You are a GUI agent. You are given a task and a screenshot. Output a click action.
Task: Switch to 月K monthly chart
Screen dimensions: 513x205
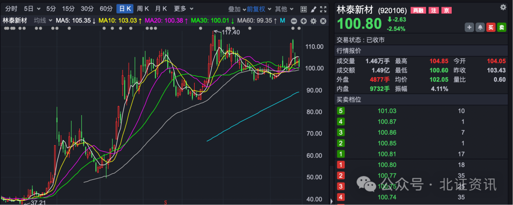coord(161,9)
